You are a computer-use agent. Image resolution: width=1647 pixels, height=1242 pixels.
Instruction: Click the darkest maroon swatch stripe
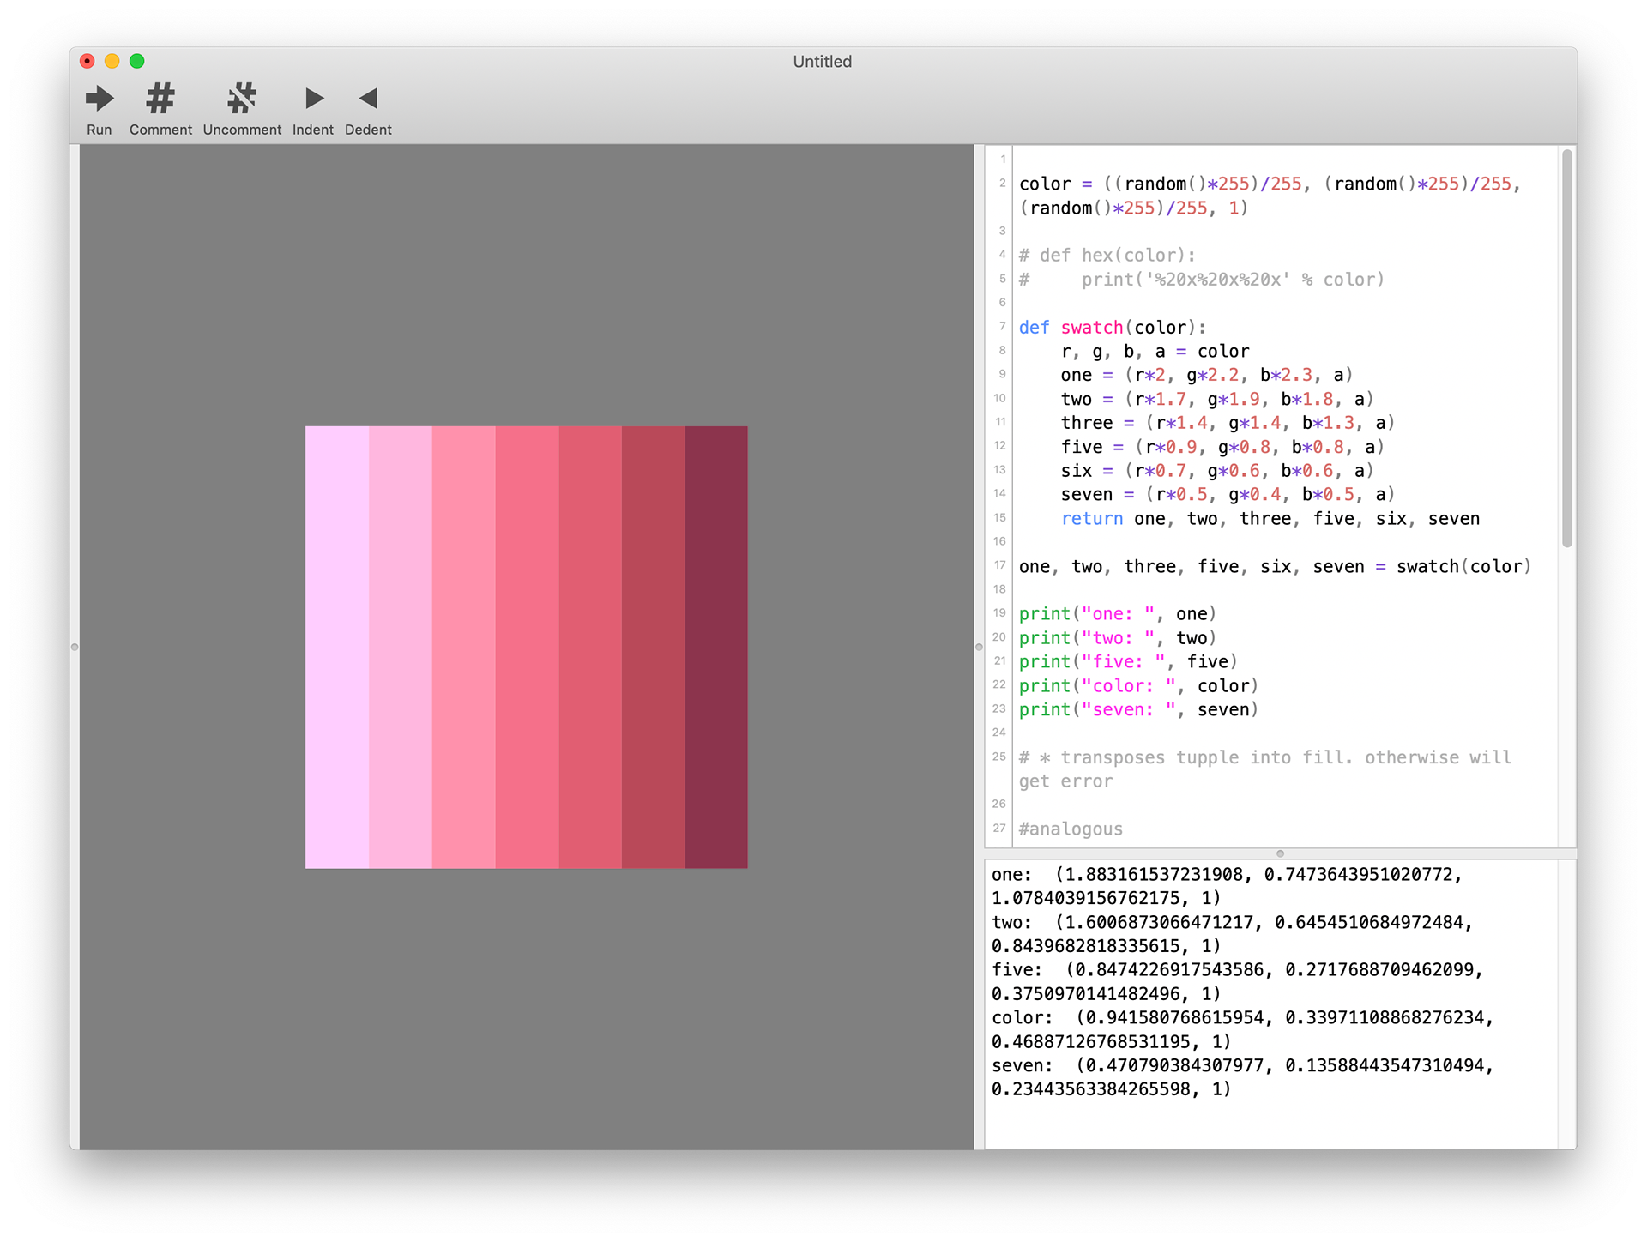716,647
